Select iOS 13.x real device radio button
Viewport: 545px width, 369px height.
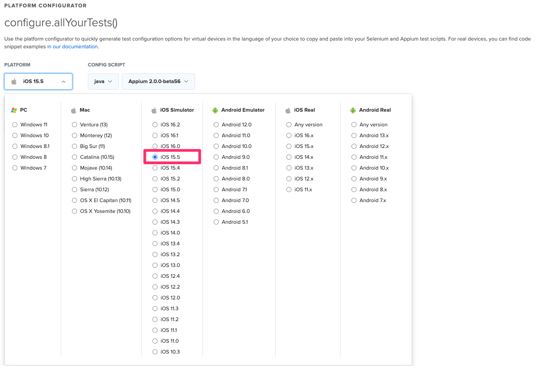click(289, 168)
